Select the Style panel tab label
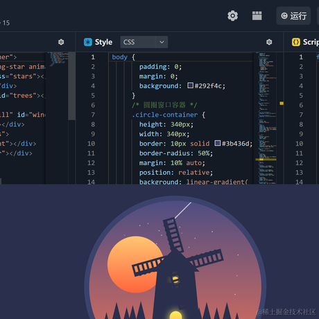The image size is (319, 319). (x=103, y=42)
